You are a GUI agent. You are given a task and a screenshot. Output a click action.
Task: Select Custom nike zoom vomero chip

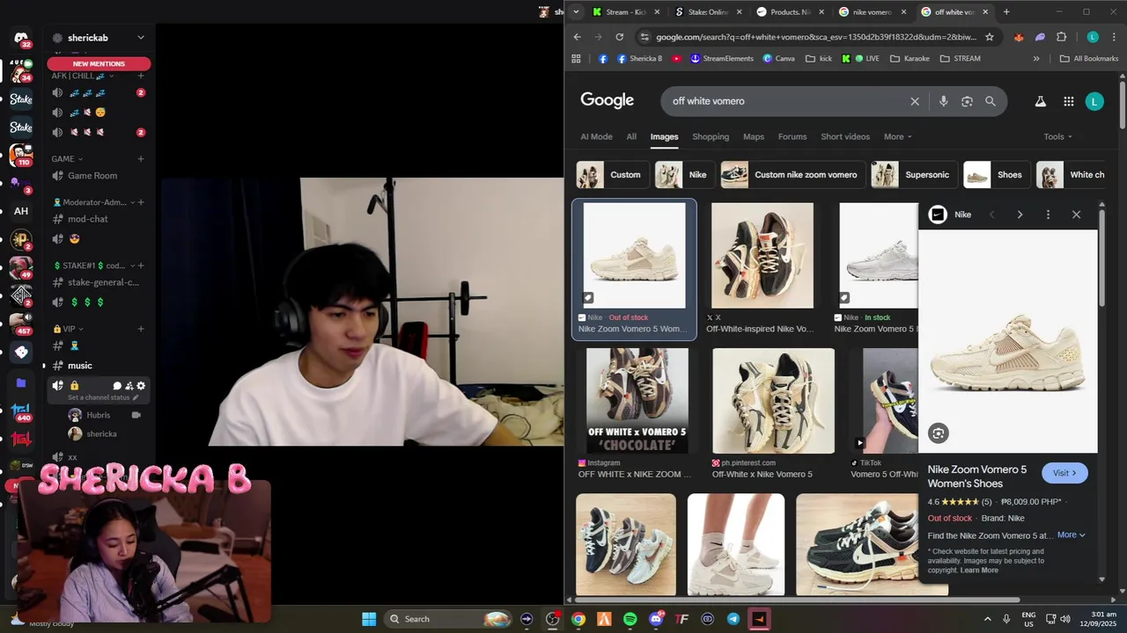(792, 175)
